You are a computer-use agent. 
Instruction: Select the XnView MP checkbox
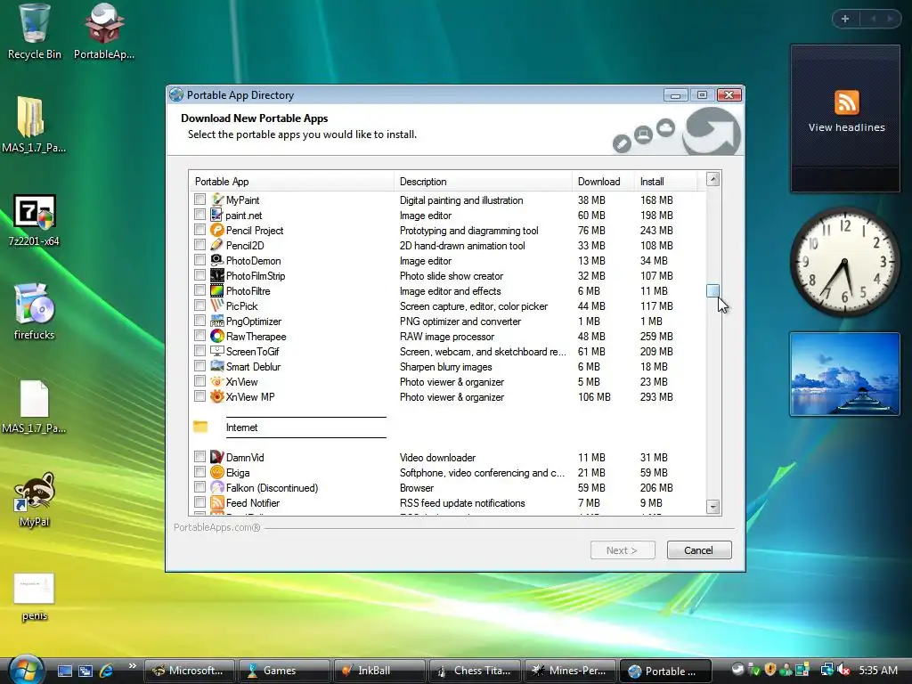click(x=200, y=396)
